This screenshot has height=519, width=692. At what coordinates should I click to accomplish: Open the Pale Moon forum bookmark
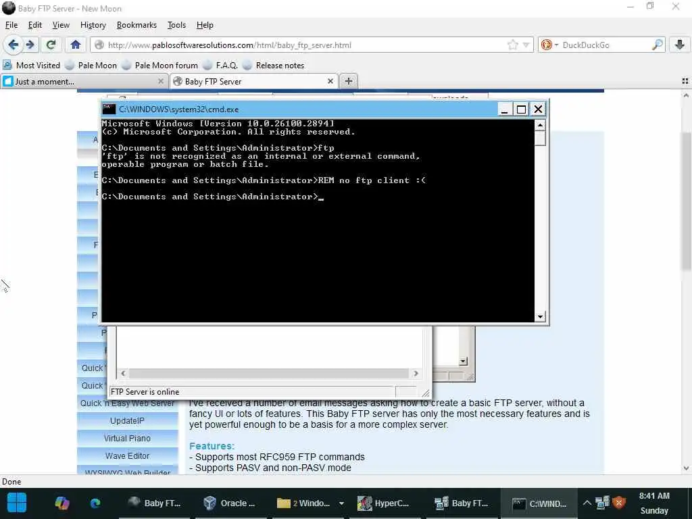[160, 66]
